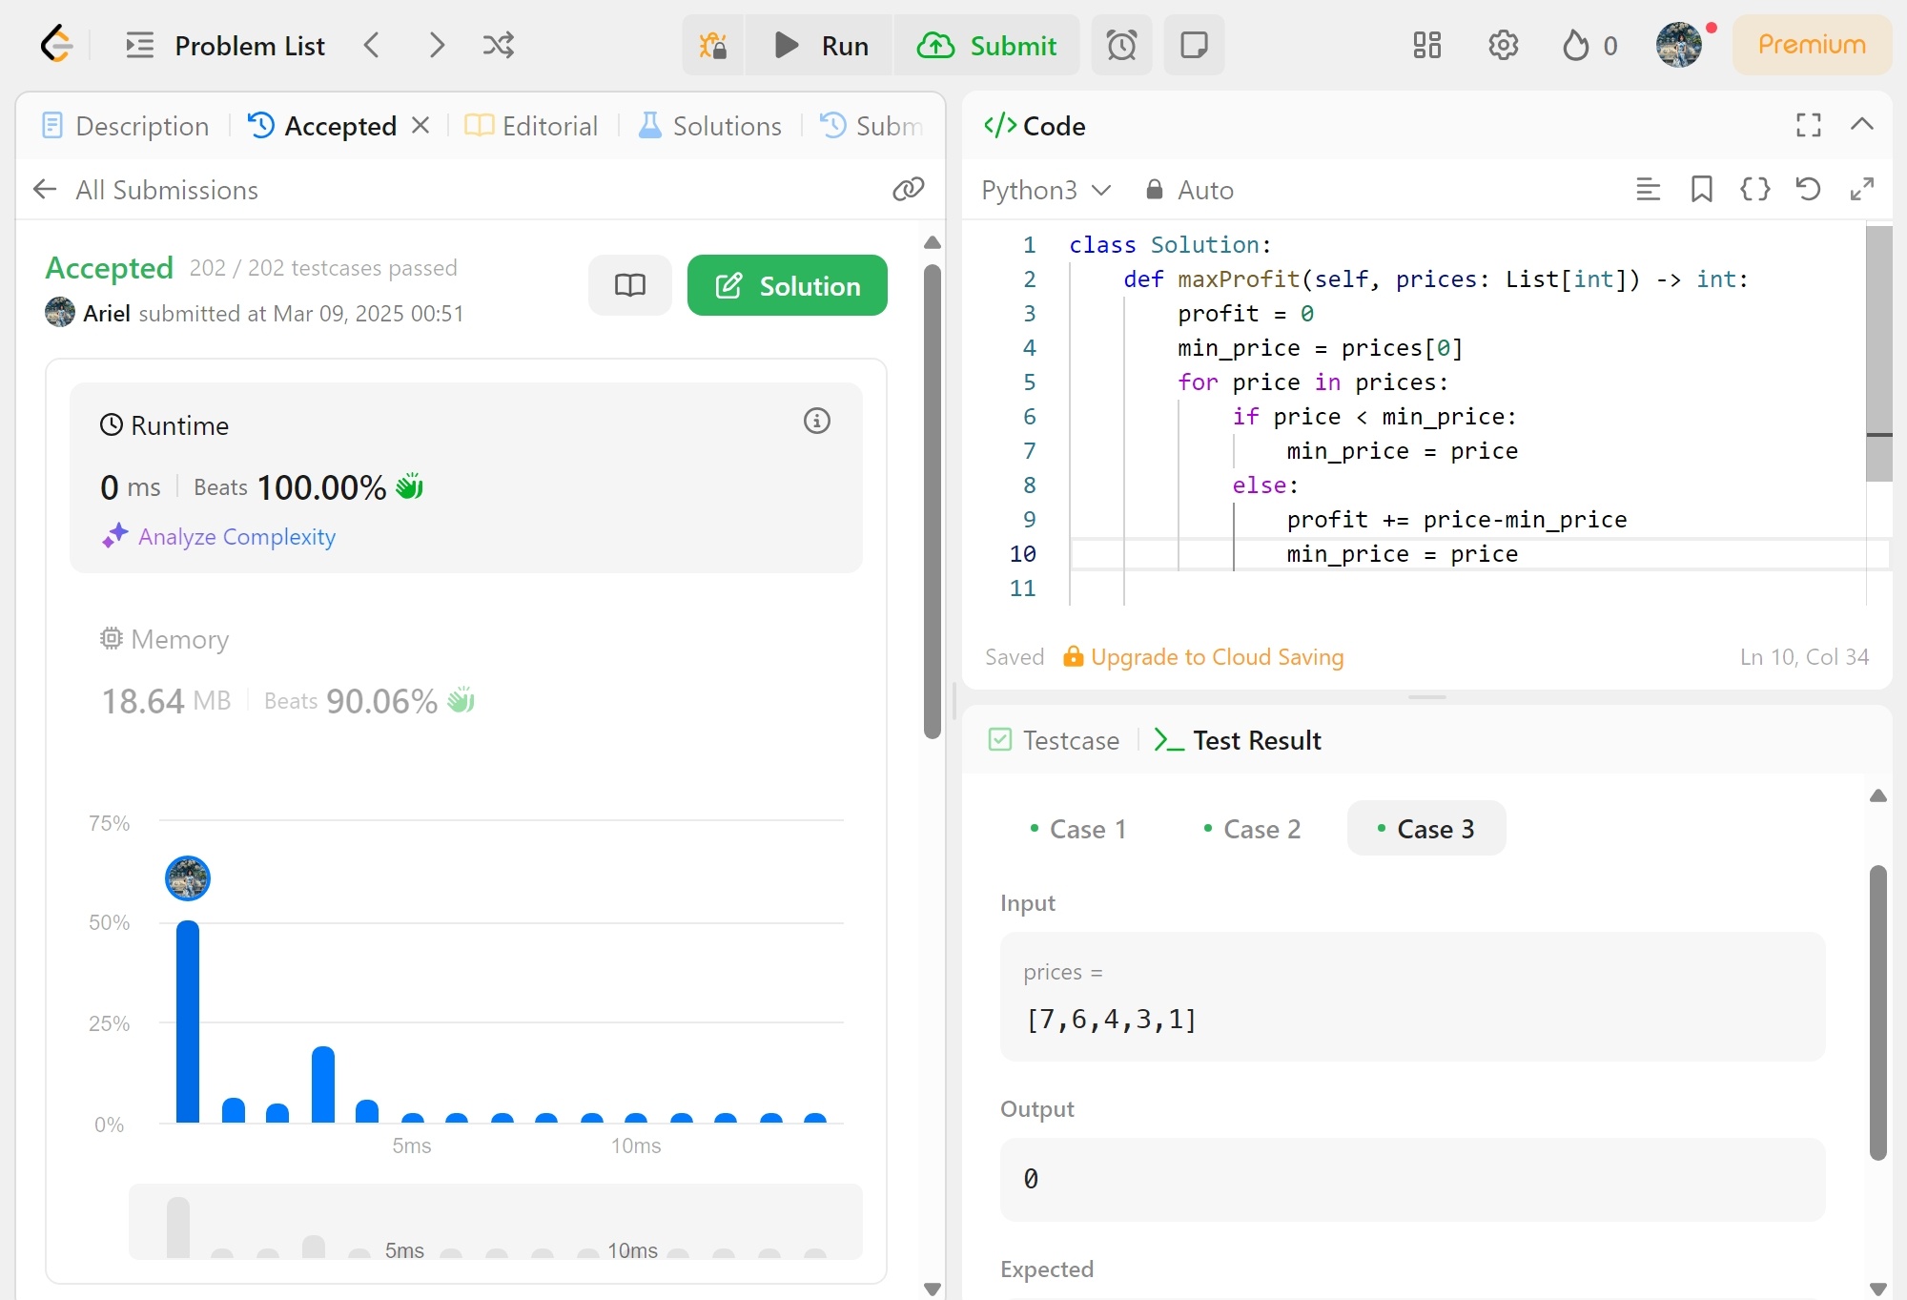
Task: Click the green Solution button
Action: 788,285
